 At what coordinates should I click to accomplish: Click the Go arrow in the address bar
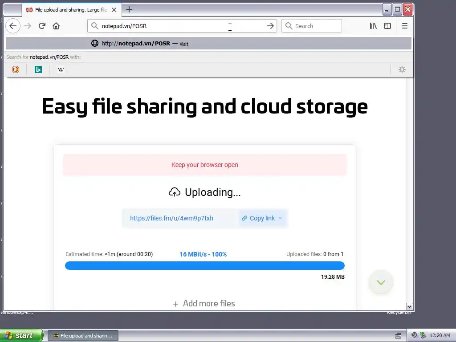(270, 26)
